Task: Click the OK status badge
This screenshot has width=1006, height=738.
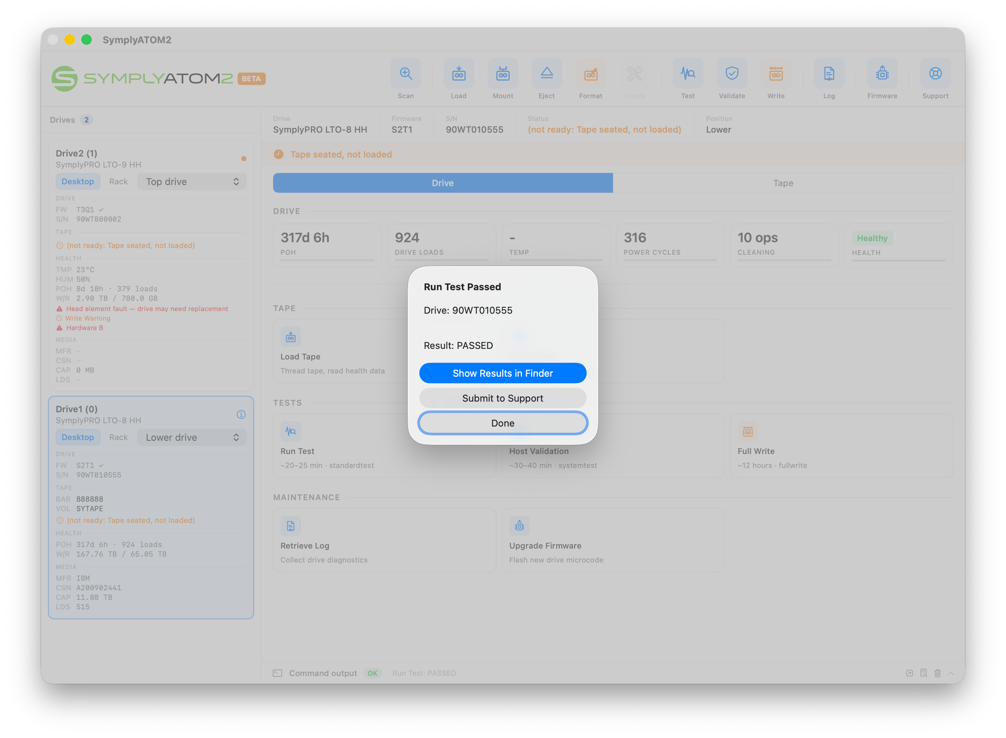Action: [x=372, y=673]
